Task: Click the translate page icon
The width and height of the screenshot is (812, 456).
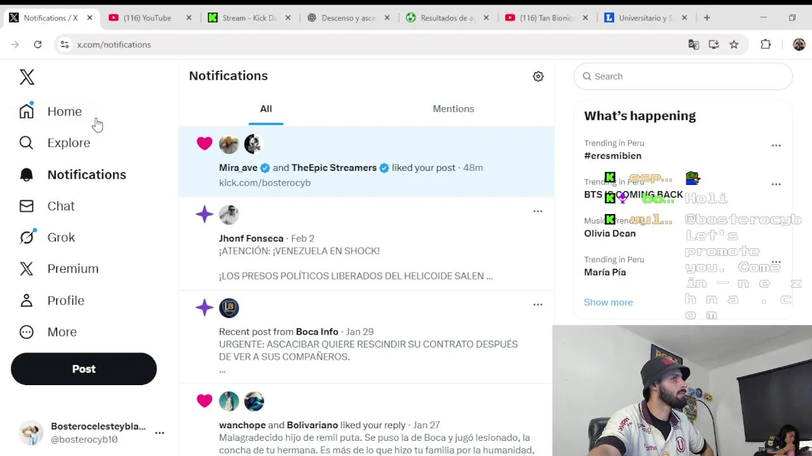Action: pyautogui.click(x=693, y=44)
